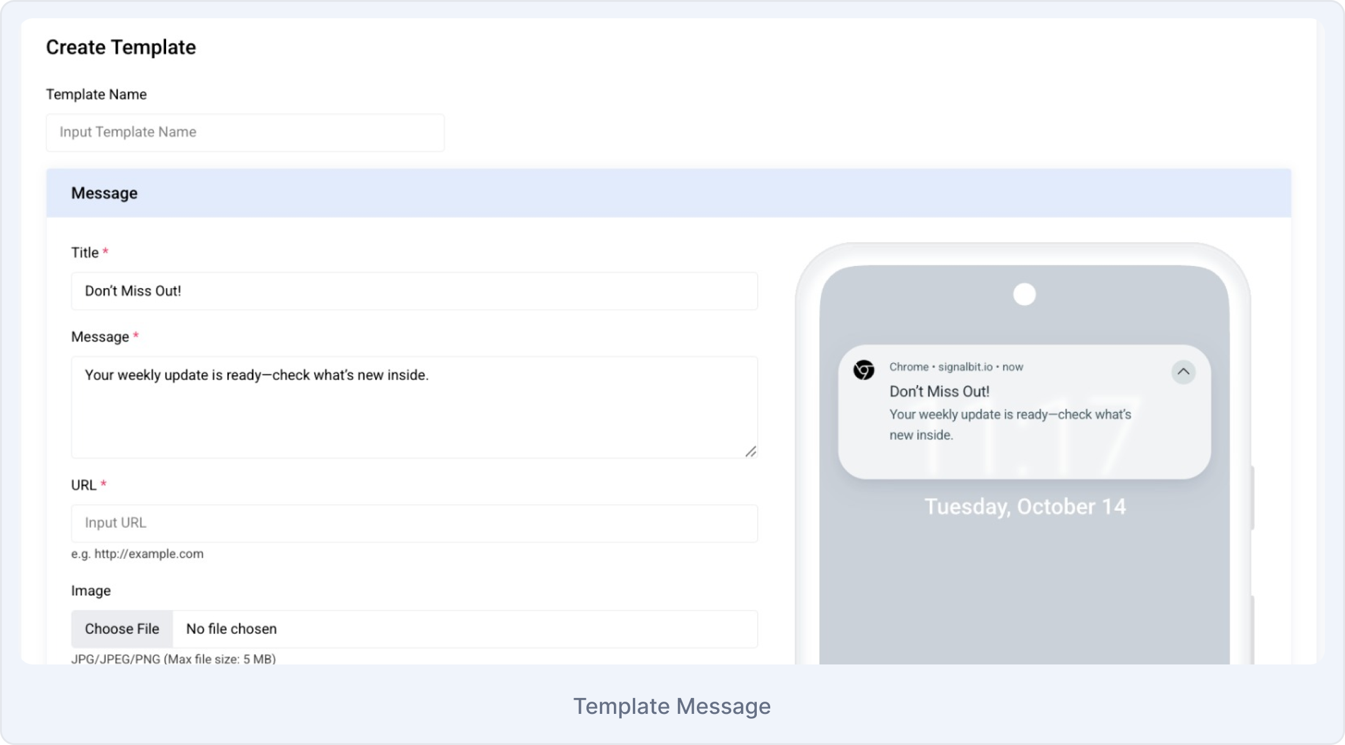Click the Title field label
Viewport: 1345px width, 745px height.
click(x=85, y=253)
